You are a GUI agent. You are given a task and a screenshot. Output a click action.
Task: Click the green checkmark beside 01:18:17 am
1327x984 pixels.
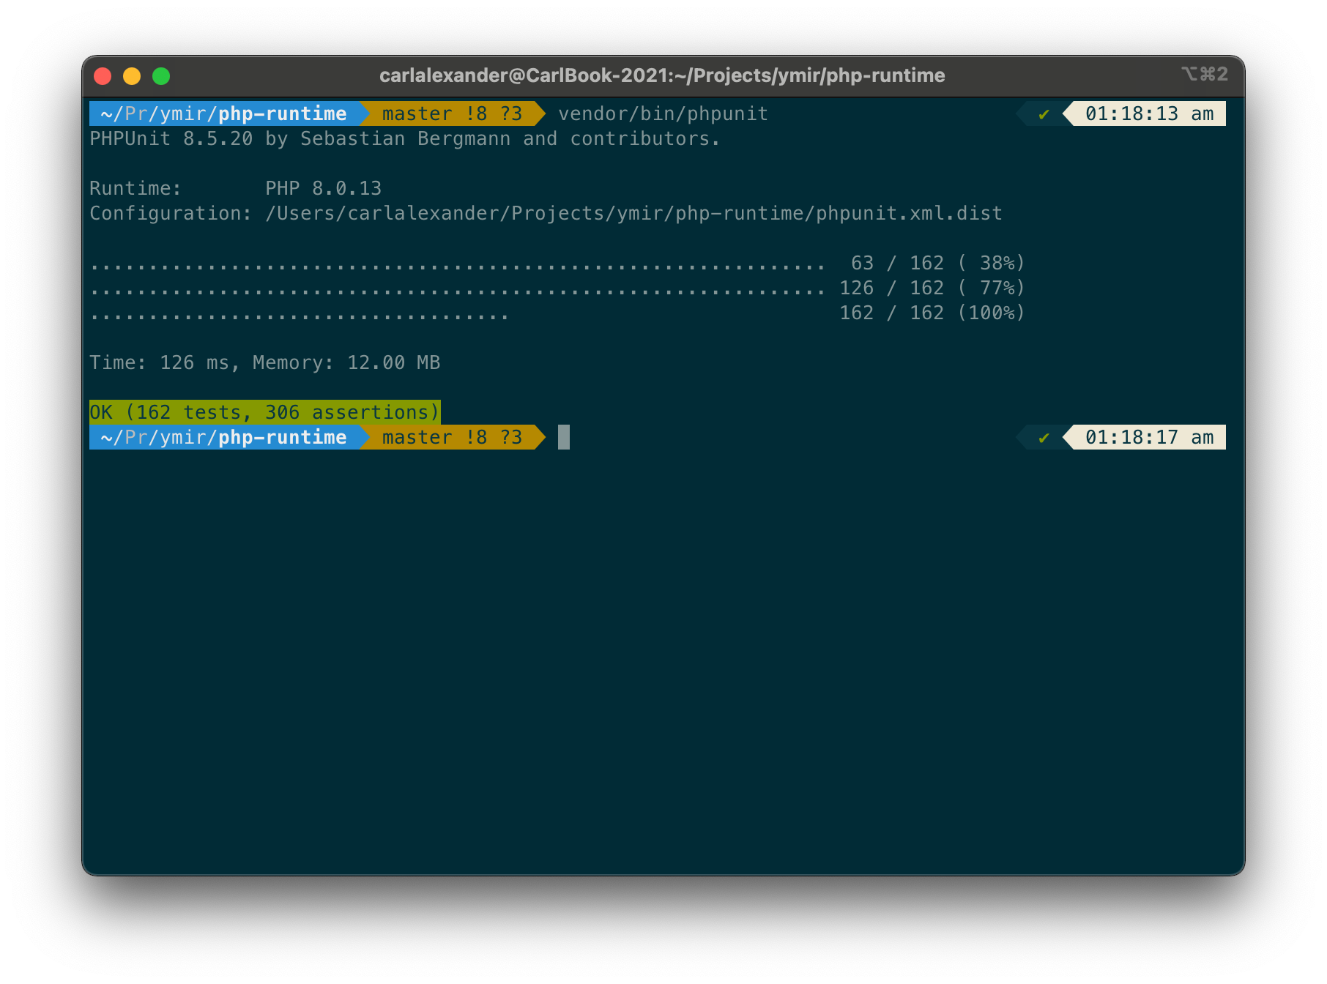point(1044,438)
